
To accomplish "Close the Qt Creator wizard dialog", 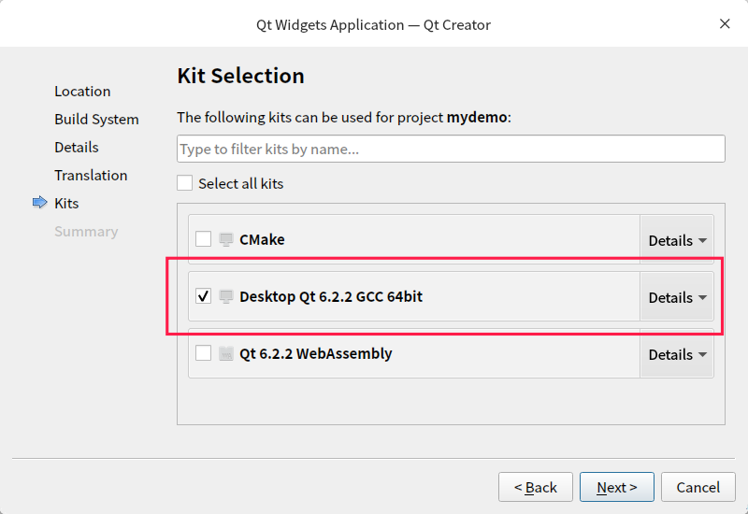I will tap(725, 23).
